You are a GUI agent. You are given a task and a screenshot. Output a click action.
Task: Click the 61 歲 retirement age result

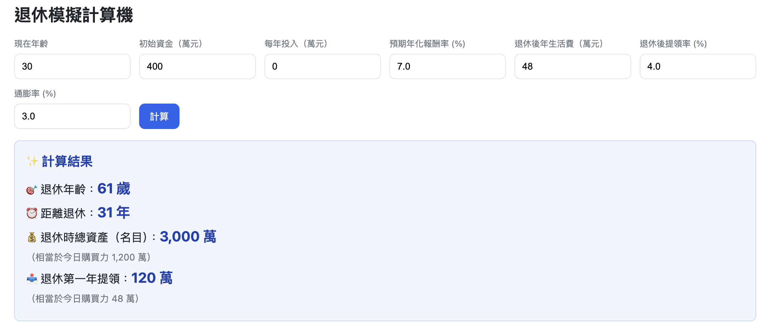(114, 189)
